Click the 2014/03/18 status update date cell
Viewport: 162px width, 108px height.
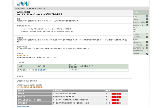point(73,70)
